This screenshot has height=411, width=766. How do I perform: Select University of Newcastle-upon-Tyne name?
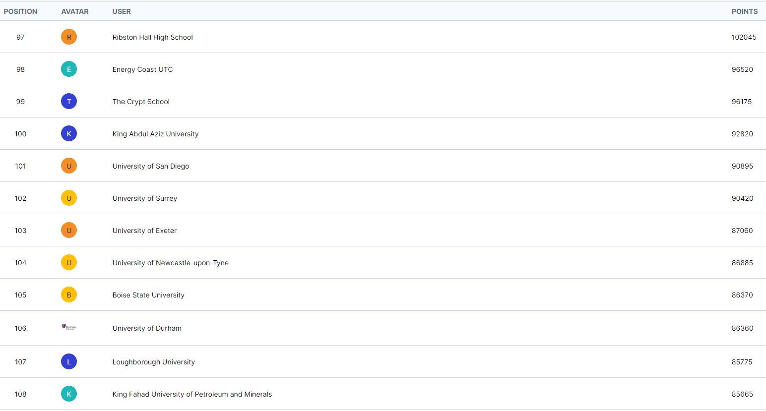170,263
